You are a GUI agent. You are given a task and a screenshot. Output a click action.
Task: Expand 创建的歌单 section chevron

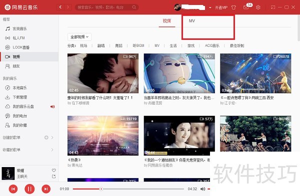coord(52,138)
